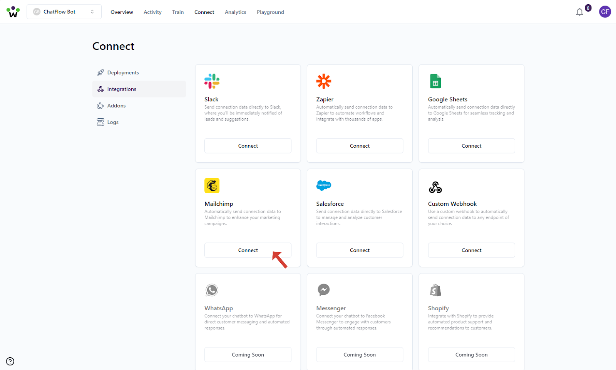Screen dimensions: 616x370
Task: Click the Zapier card title
Action: (x=325, y=99)
